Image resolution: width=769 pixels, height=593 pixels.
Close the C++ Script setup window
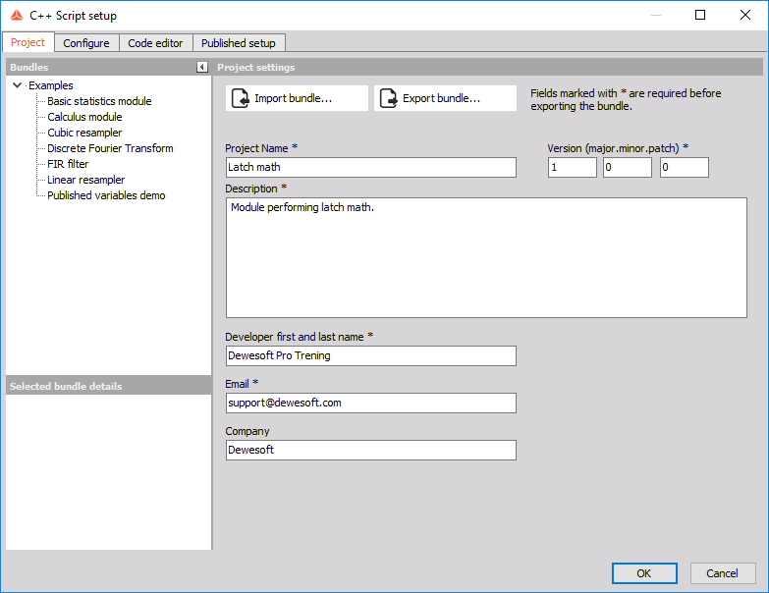(745, 15)
